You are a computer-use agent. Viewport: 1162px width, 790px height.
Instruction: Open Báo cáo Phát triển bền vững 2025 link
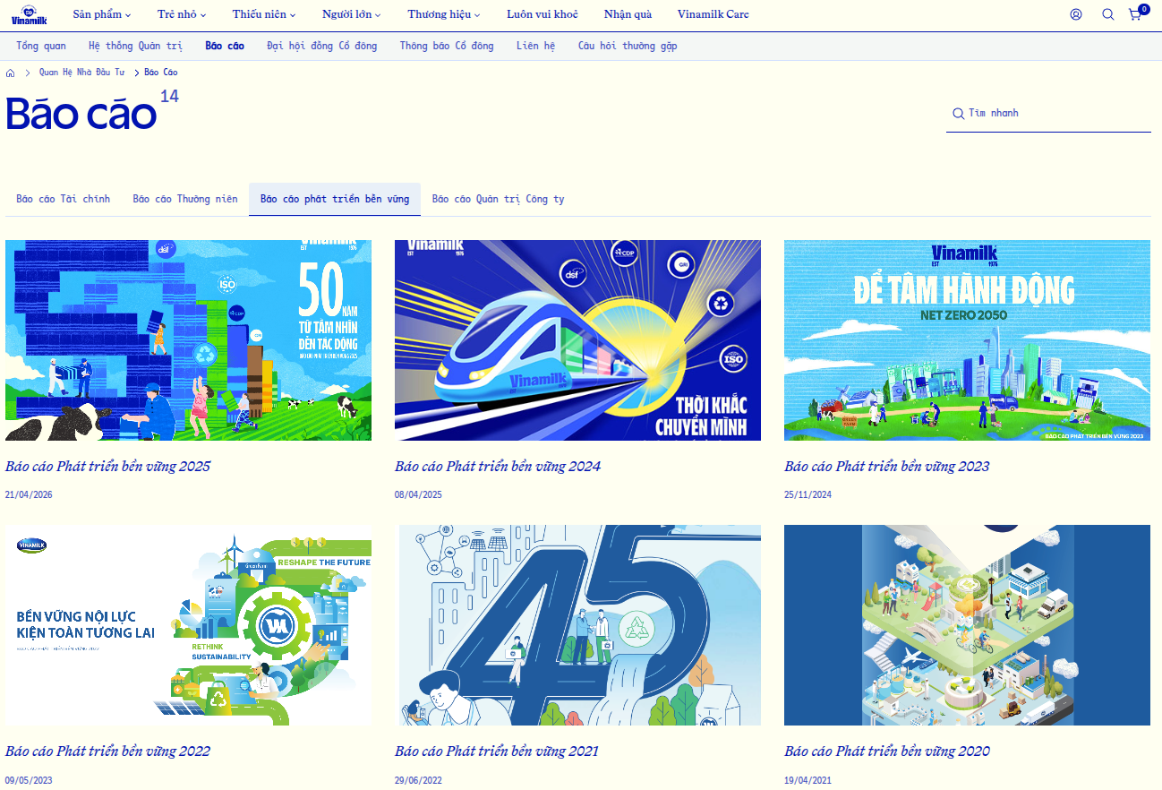click(x=108, y=467)
